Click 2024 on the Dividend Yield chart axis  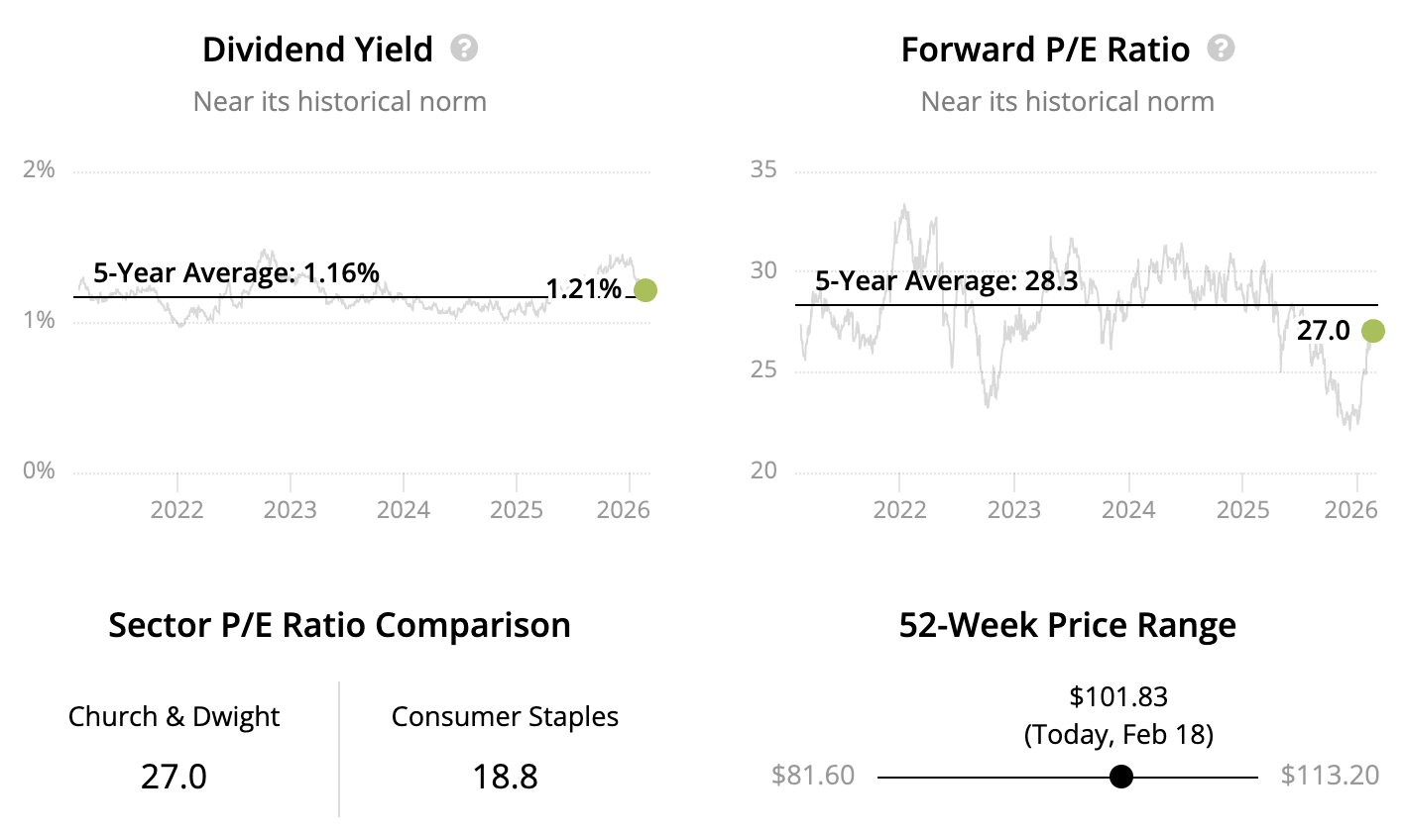coord(404,510)
